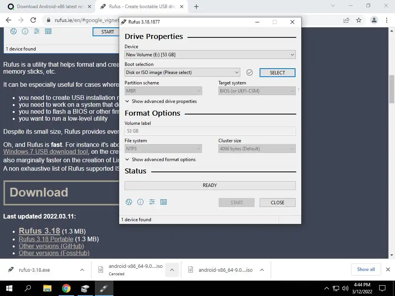This screenshot has height=296, width=395.
Task: Close the Rufus browser tab
Action: pyautogui.click(x=182, y=7)
